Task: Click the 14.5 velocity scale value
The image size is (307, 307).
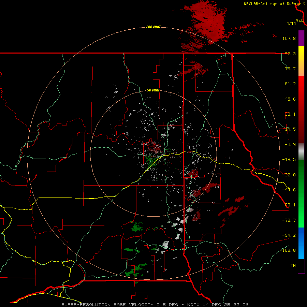Action: pyautogui.click(x=290, y=129)
